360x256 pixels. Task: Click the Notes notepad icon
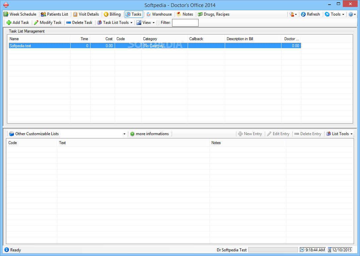179,14
